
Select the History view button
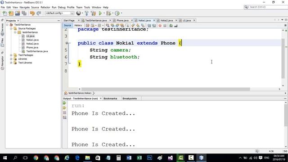point(78,25)
